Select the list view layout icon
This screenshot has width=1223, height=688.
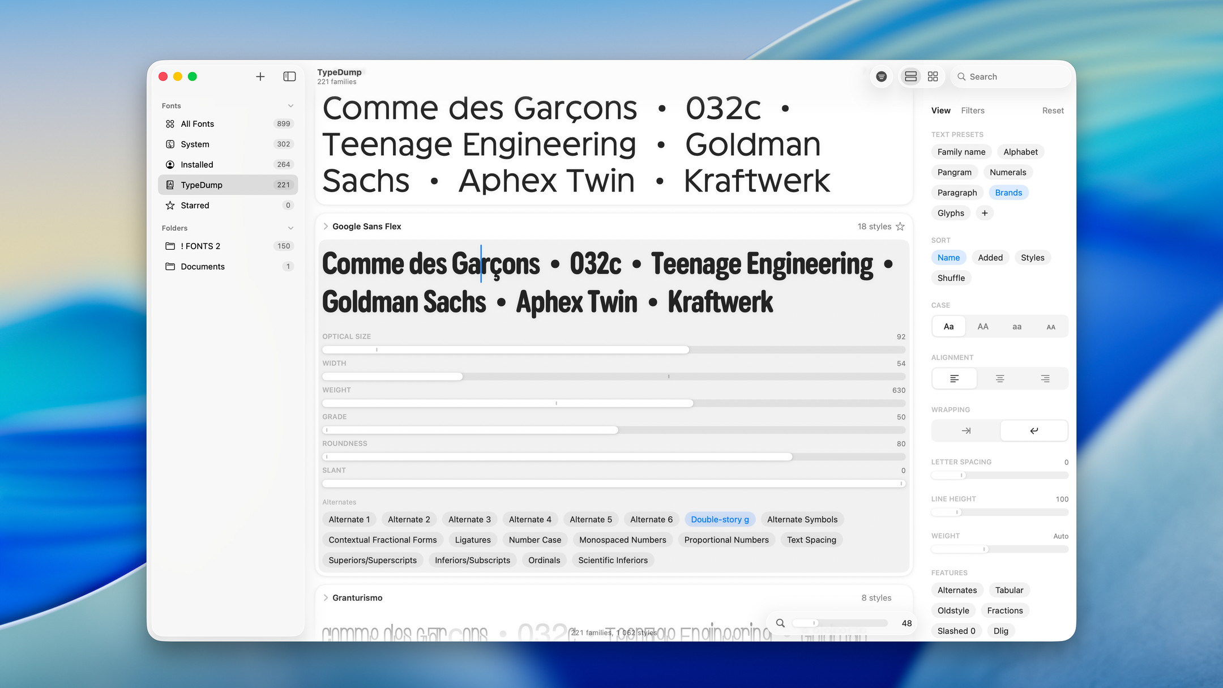(x=910, y=76)
